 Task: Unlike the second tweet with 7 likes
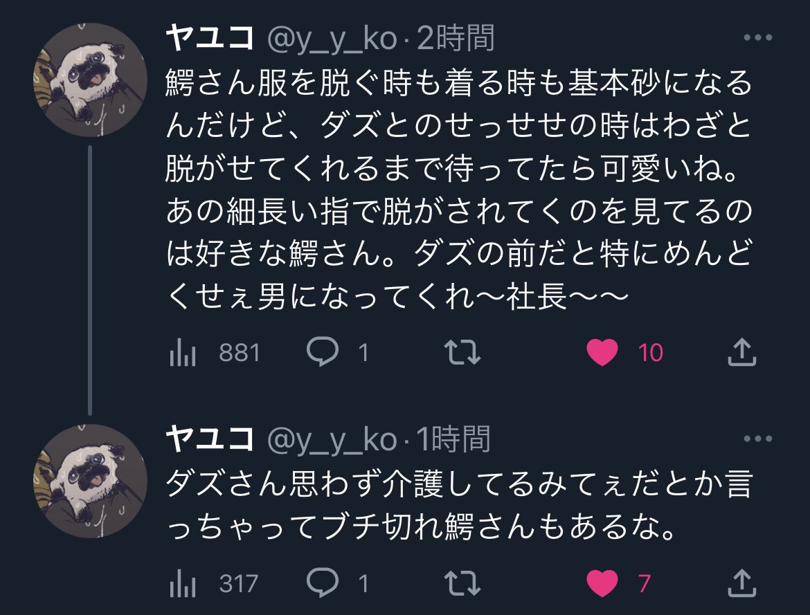(x=602, y=583)
